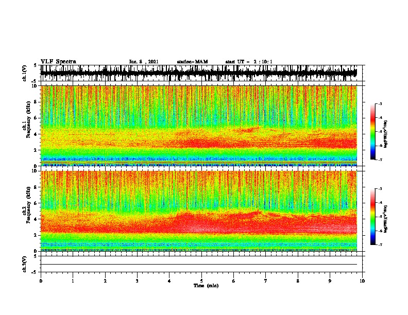Click the "8" kHz tick on ch.1 axis
The width and height of the screenshot is (408, 315).
[36, 102]
